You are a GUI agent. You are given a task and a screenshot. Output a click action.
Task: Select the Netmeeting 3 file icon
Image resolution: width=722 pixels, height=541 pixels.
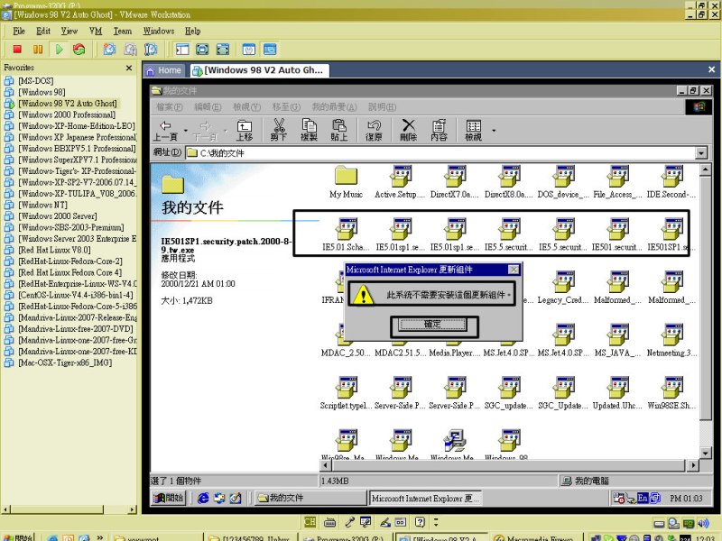pos(672,341)
